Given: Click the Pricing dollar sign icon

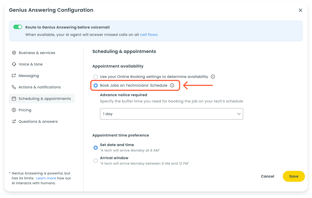Looking at the screenshot, I should point(14,110).
